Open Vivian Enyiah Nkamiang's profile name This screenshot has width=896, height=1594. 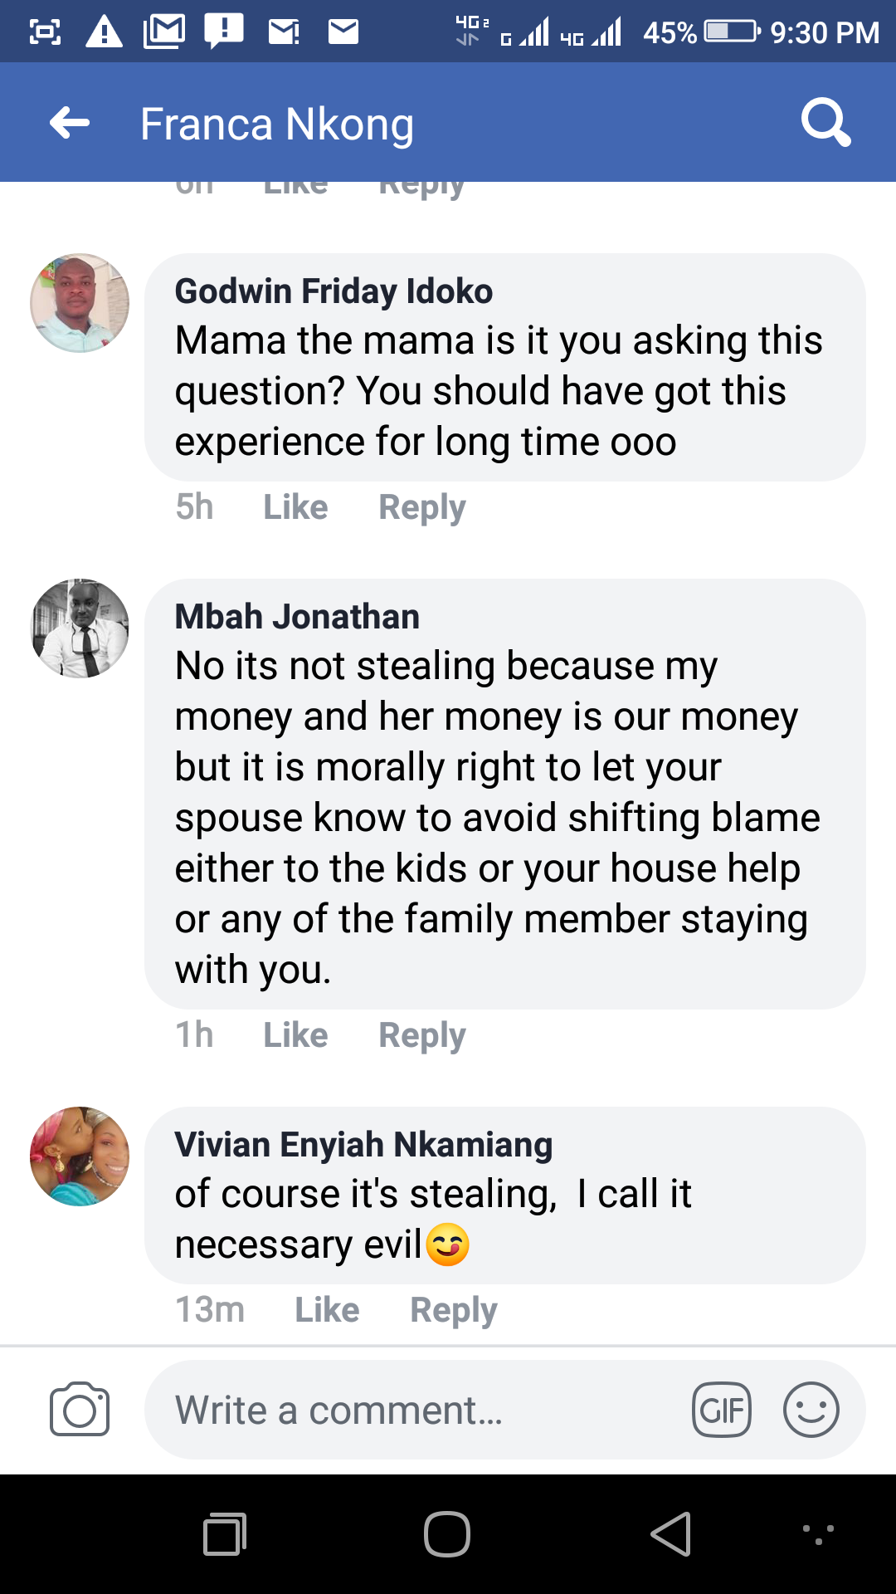tap(363, 1145)
